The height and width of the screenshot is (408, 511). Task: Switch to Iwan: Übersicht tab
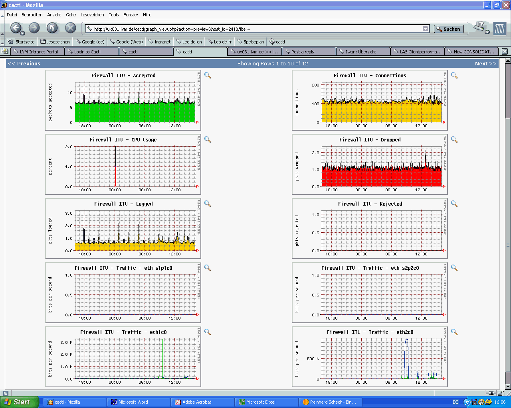point(363,51)
